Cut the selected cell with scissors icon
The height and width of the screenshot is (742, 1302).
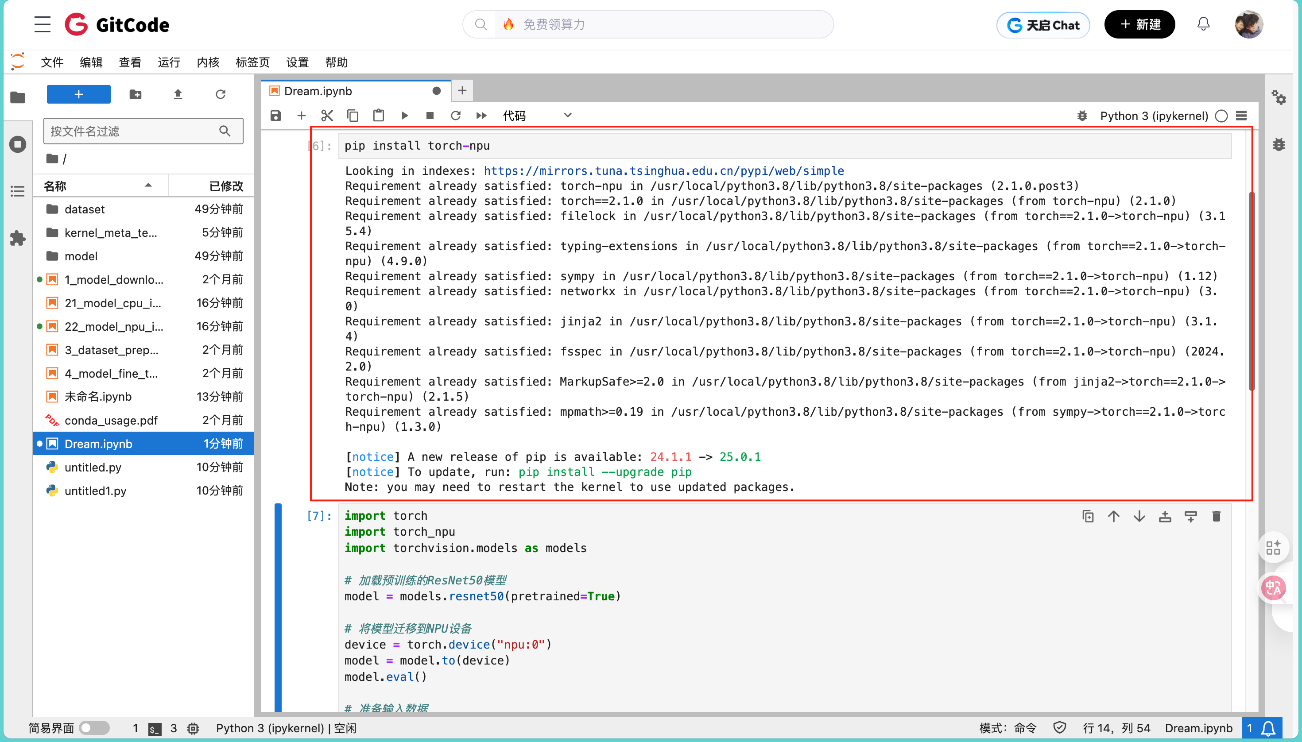pos(327,116)
